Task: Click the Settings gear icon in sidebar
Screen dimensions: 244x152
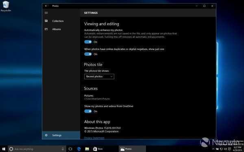Action: point(46,135)
